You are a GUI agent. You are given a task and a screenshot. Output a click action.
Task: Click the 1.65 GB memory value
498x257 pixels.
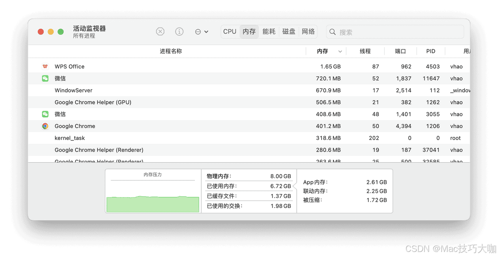coord(330,66)
